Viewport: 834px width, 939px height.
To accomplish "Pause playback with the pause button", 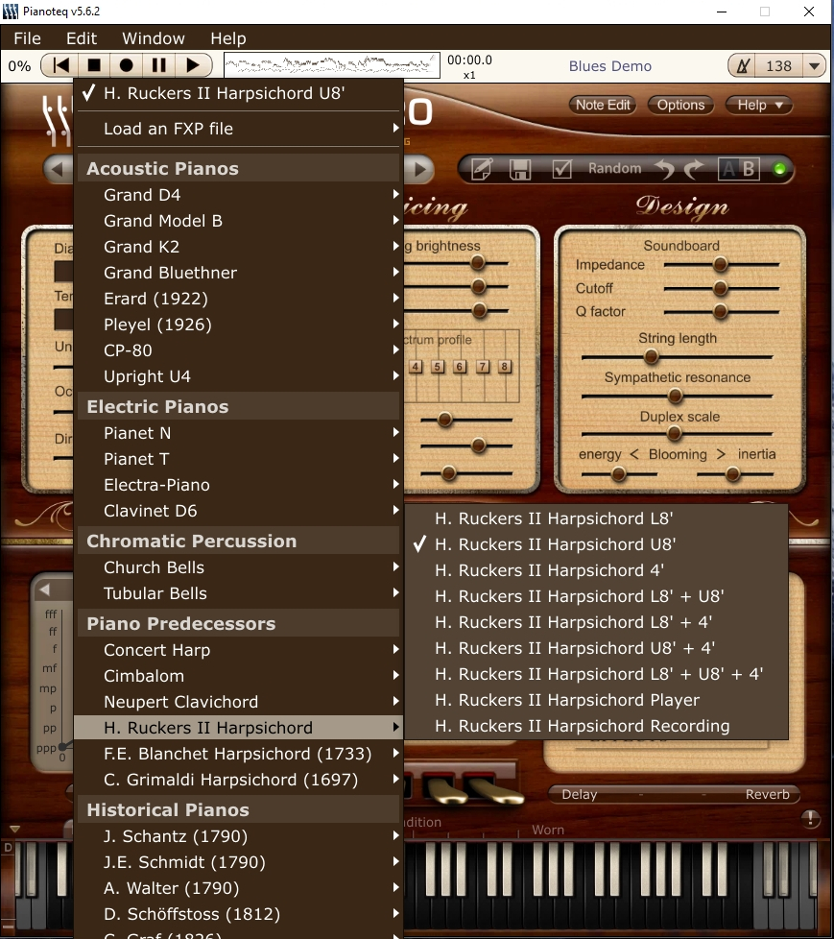I will pyautogui.click(x=158, y=65).
